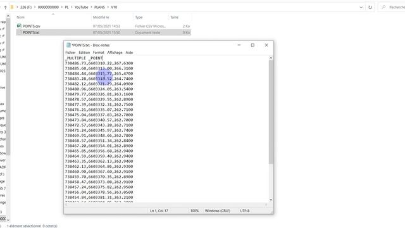Click line 738467.20,6603354.01,262.8900
The height and width of the screenshot is (228, 405).
pos(99,146)
